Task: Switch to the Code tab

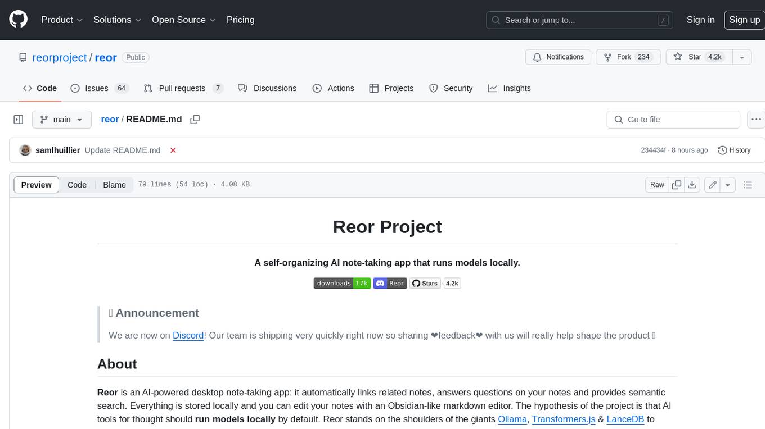Action: coord(39,88)
